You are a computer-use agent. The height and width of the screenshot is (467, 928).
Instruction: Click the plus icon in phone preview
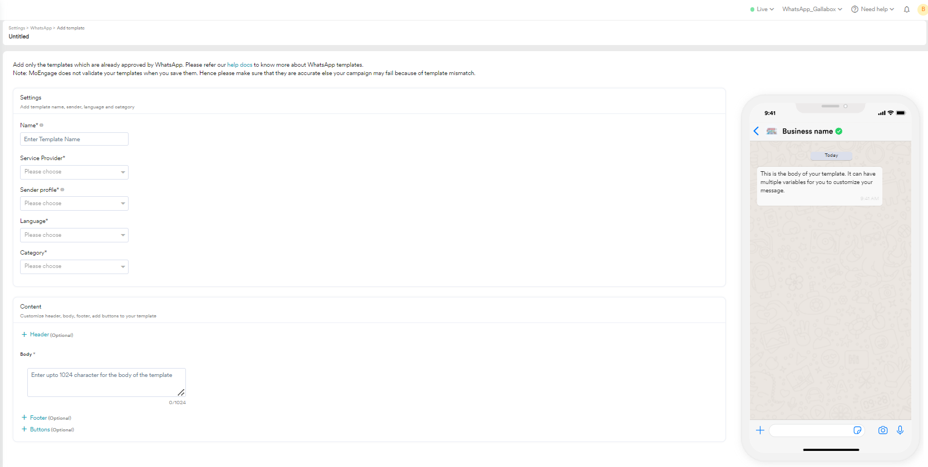[x=760, y=430]
